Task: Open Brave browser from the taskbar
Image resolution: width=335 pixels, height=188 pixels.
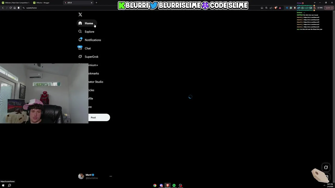Action: [167, 185]
